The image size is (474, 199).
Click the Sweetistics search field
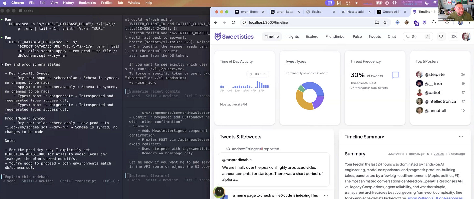pyautogui.click(x=418, y=36)
